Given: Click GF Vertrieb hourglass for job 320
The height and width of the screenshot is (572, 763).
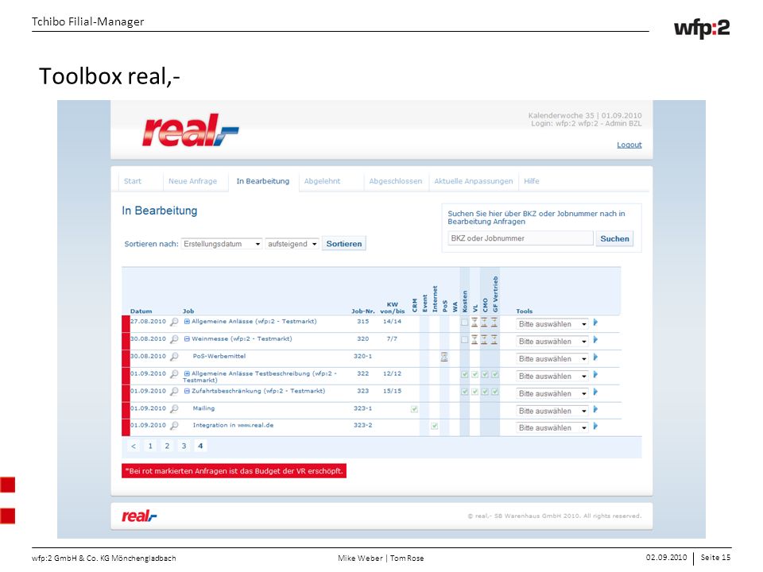Looking at the screenshot, I should [x=494, y=339].
